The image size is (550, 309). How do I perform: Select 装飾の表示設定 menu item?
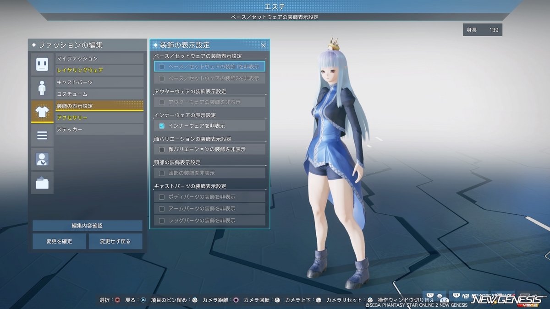click(99, 106)
